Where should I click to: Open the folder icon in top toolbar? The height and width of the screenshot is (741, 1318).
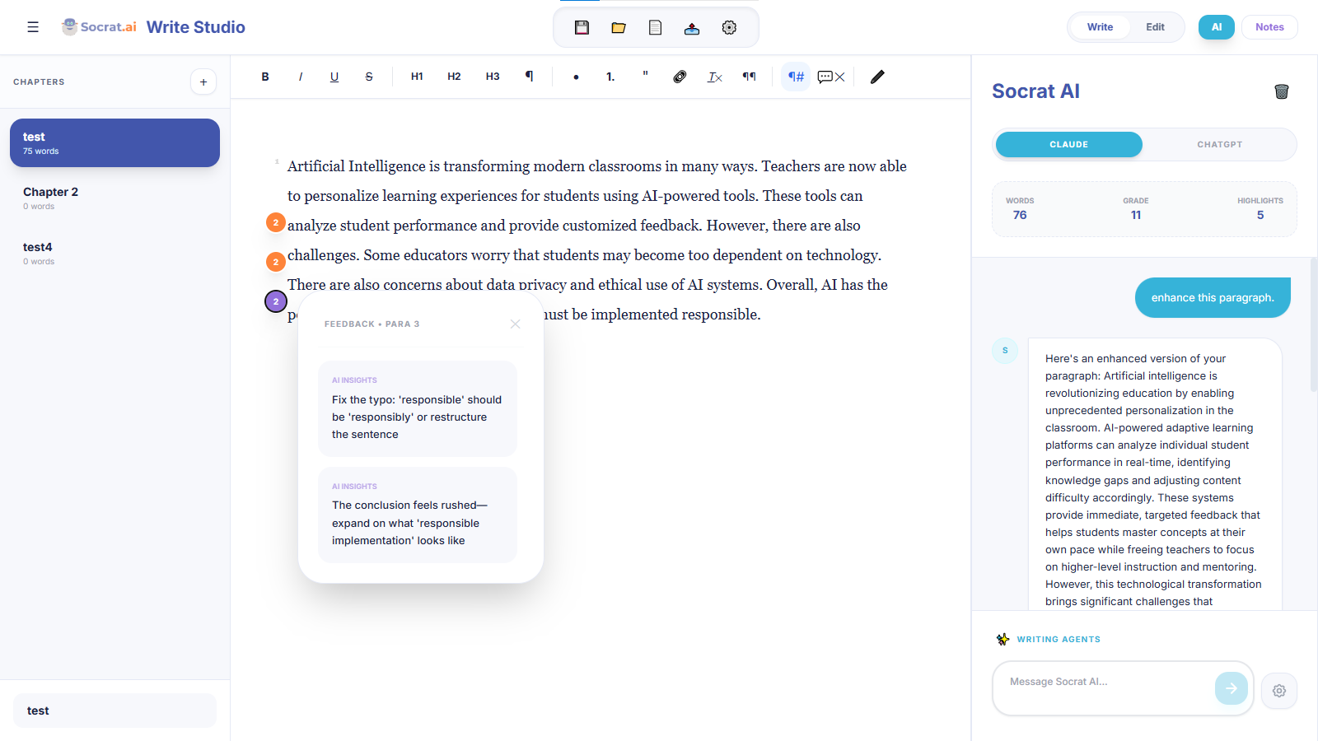(x=619, y=28)
